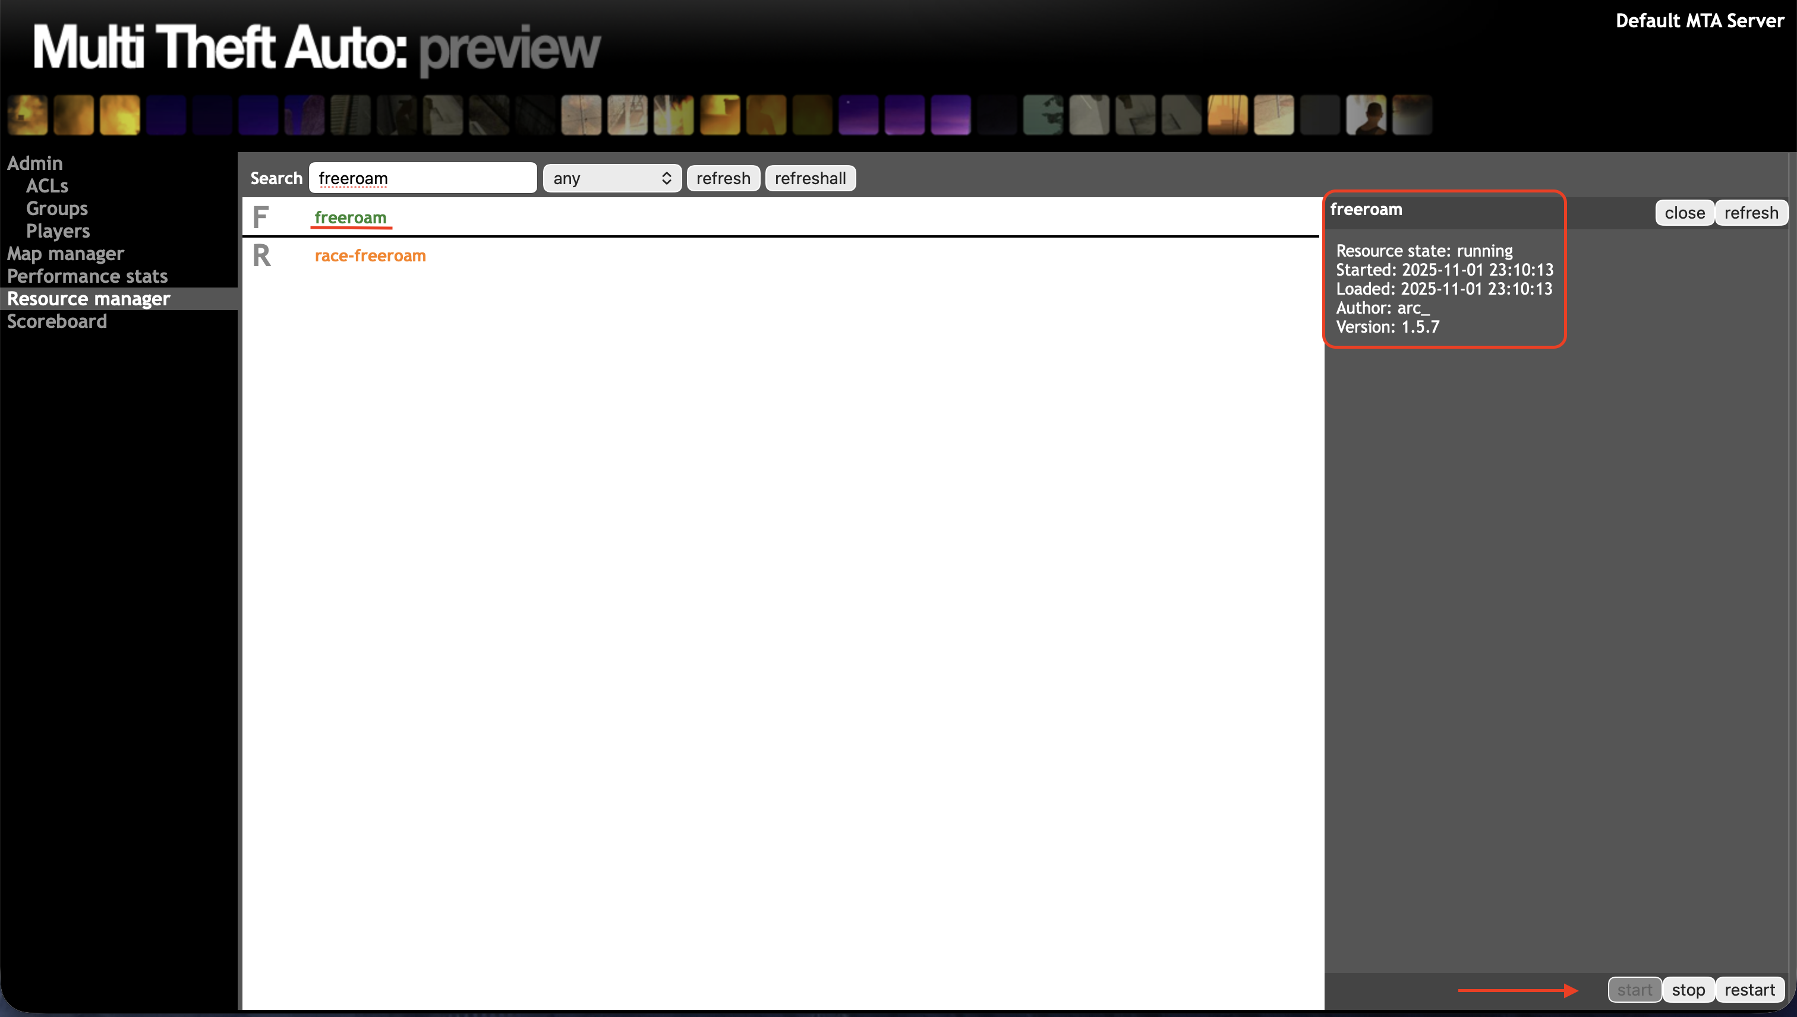Click the refresh button beside search filter

click(x=723, y=178)
